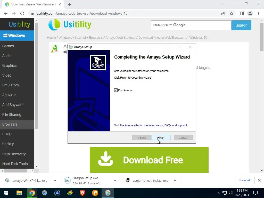Go back with the browser back arrow
Viewport: 264px width, 198px height.
pyautogui.click(x=6, y=13)
